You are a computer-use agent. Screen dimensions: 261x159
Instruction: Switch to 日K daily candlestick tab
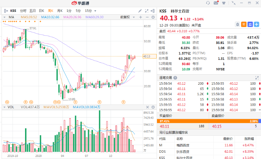pos(41,11)
